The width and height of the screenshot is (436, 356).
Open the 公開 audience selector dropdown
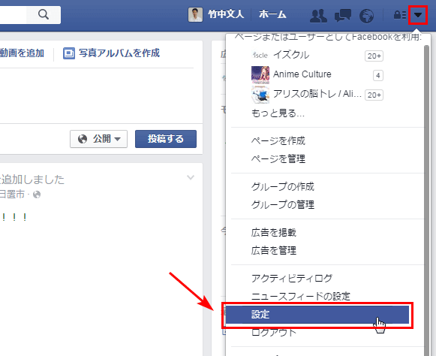99,139
